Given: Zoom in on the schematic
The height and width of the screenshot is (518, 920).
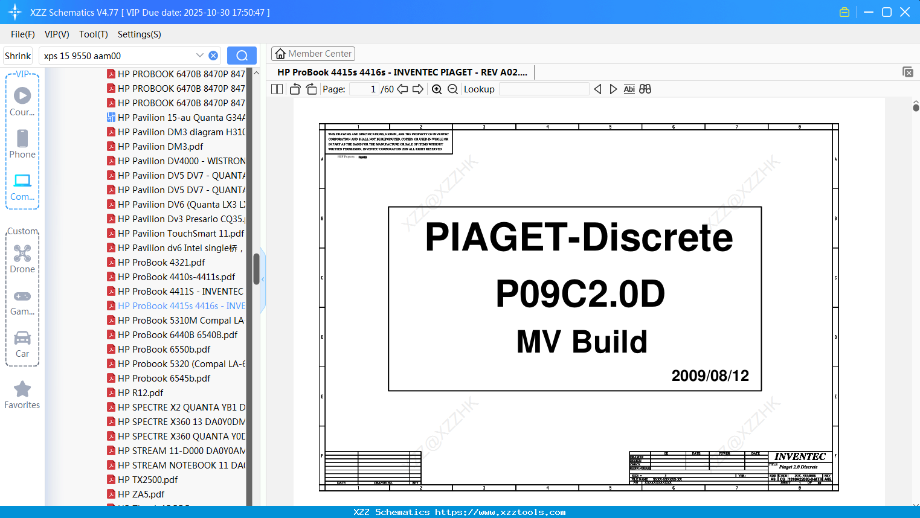Looking at the screenshot, I should click(437, 89).
